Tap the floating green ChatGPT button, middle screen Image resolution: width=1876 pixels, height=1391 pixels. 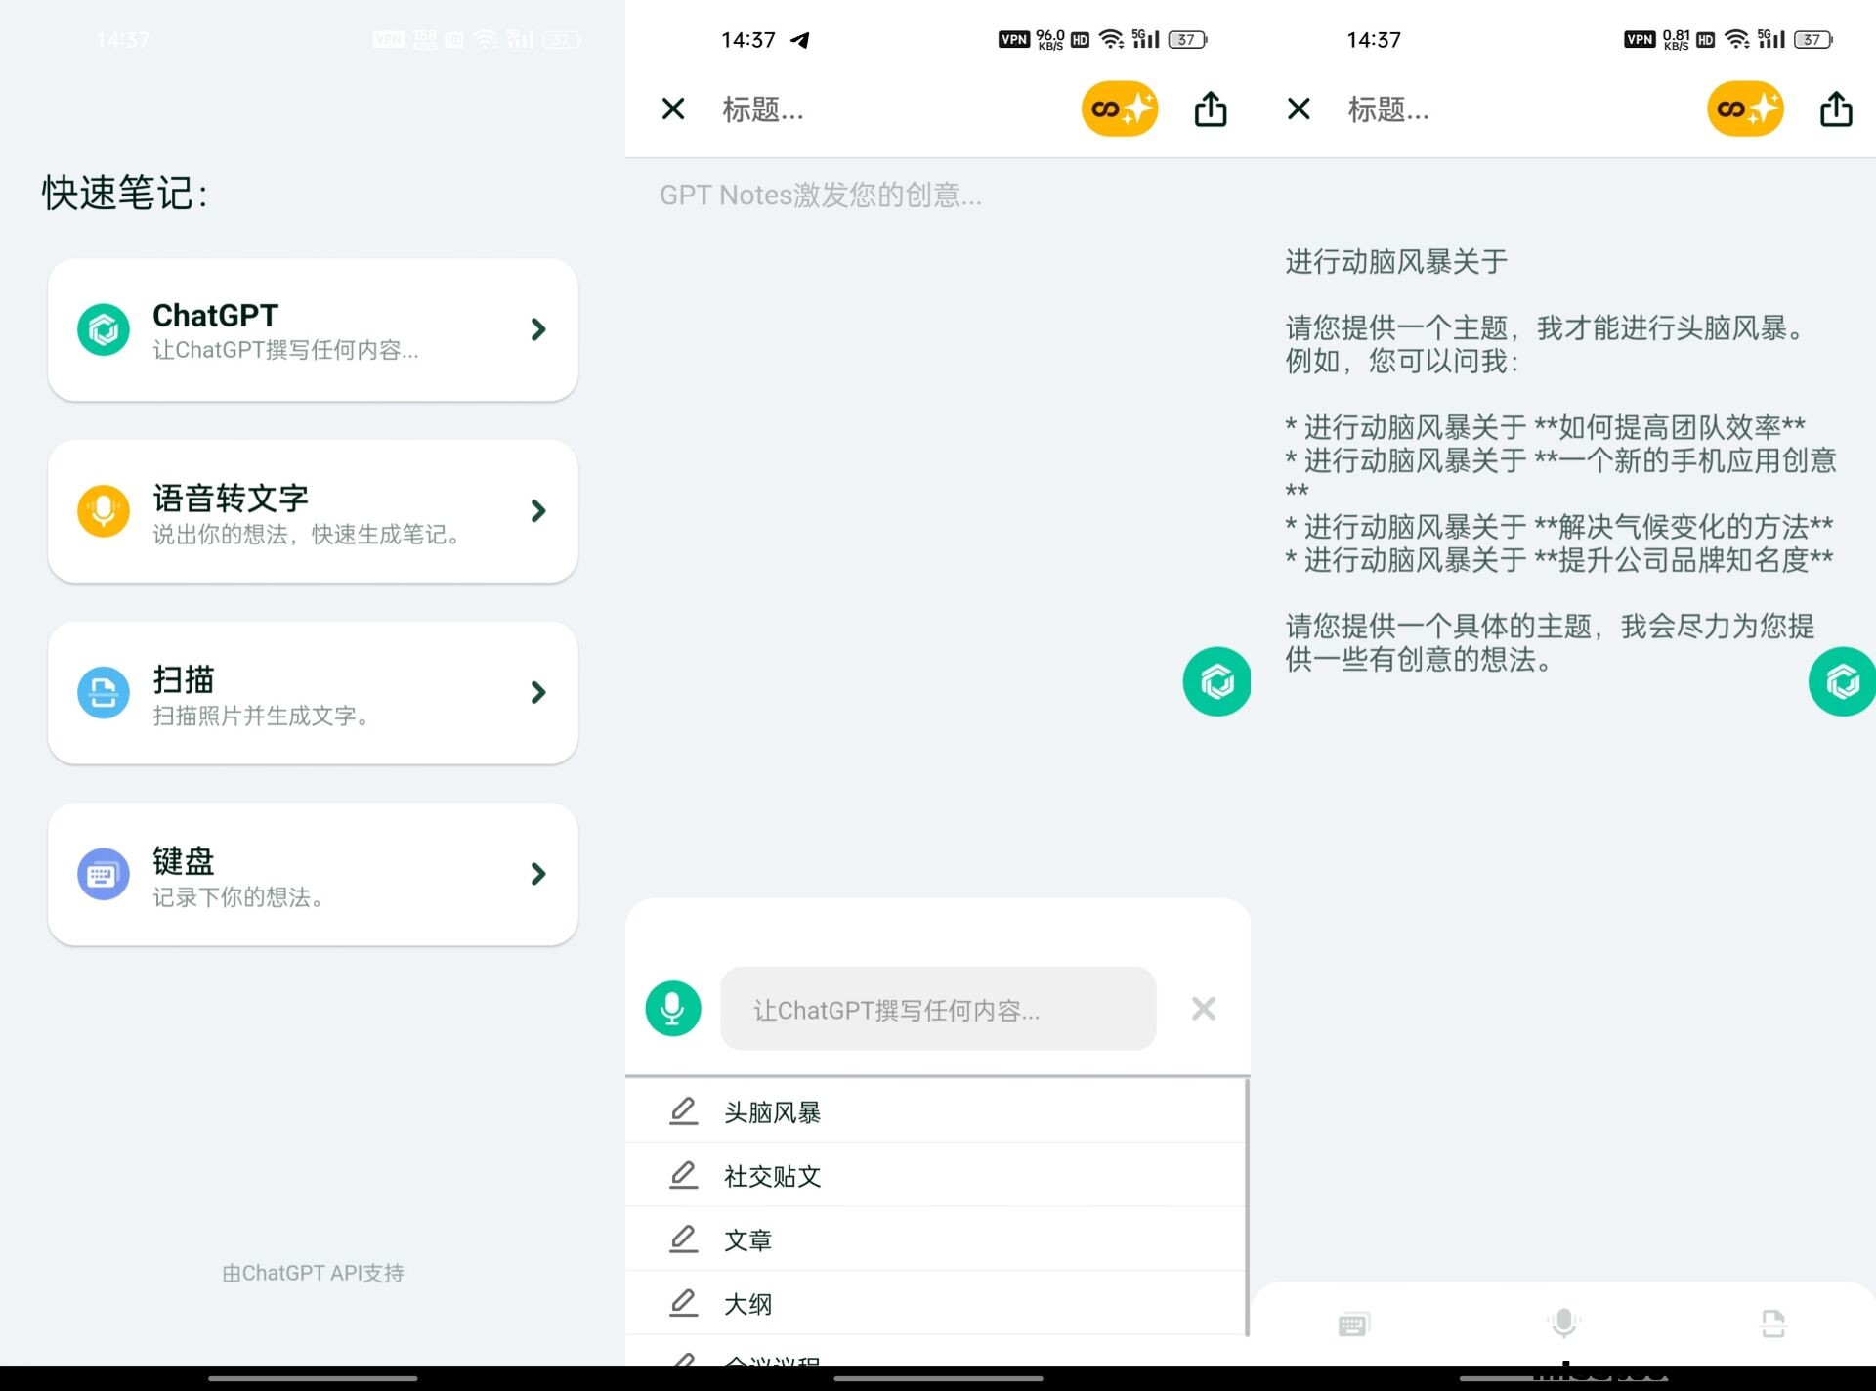tap(1216, 681)
